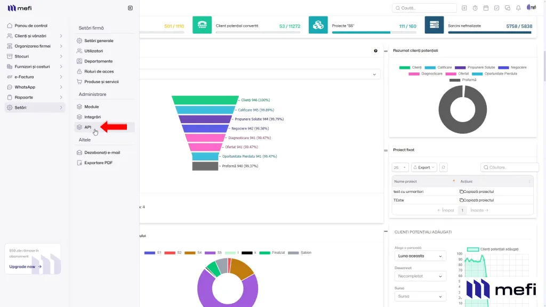Click the copy icon for test cu urmaritori

click(461, 191)
